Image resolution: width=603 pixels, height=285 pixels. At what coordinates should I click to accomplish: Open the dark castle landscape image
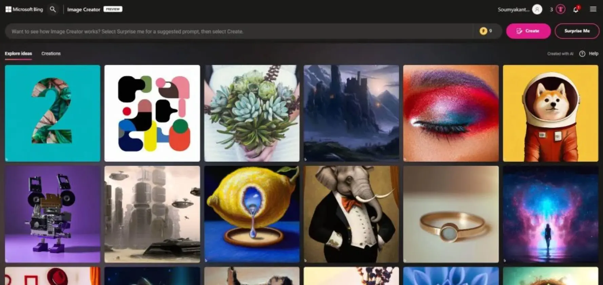(351, 113)
